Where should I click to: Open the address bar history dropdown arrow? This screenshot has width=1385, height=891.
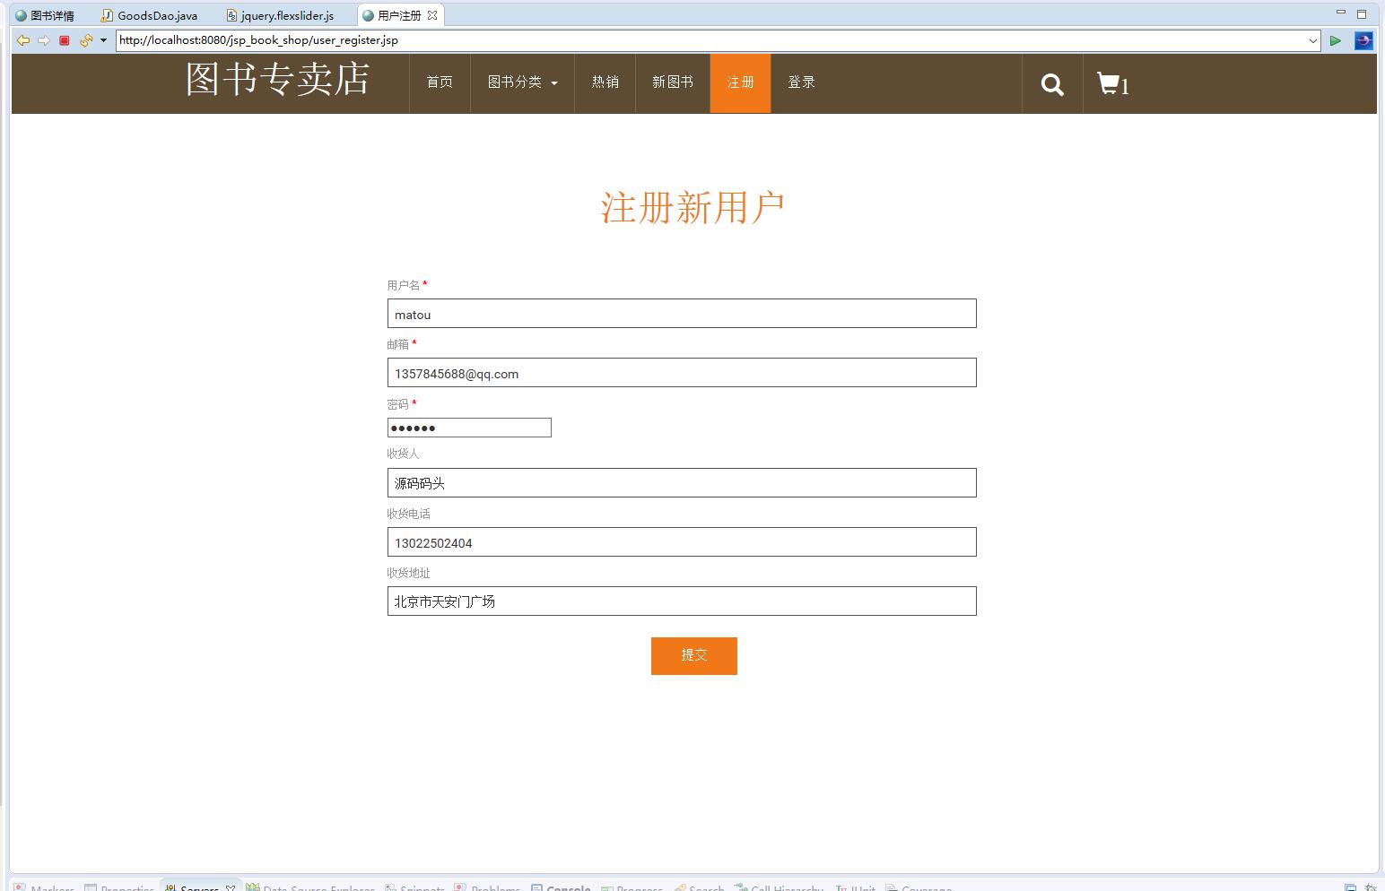1313,40
